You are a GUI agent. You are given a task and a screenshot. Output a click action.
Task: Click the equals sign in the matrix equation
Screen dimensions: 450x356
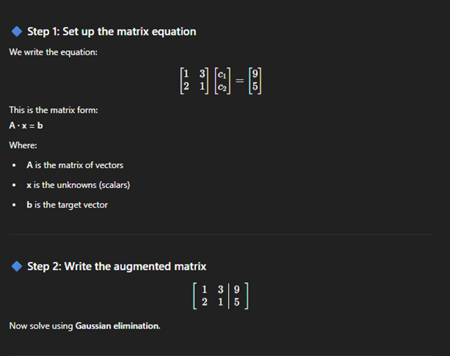point(240,81)
